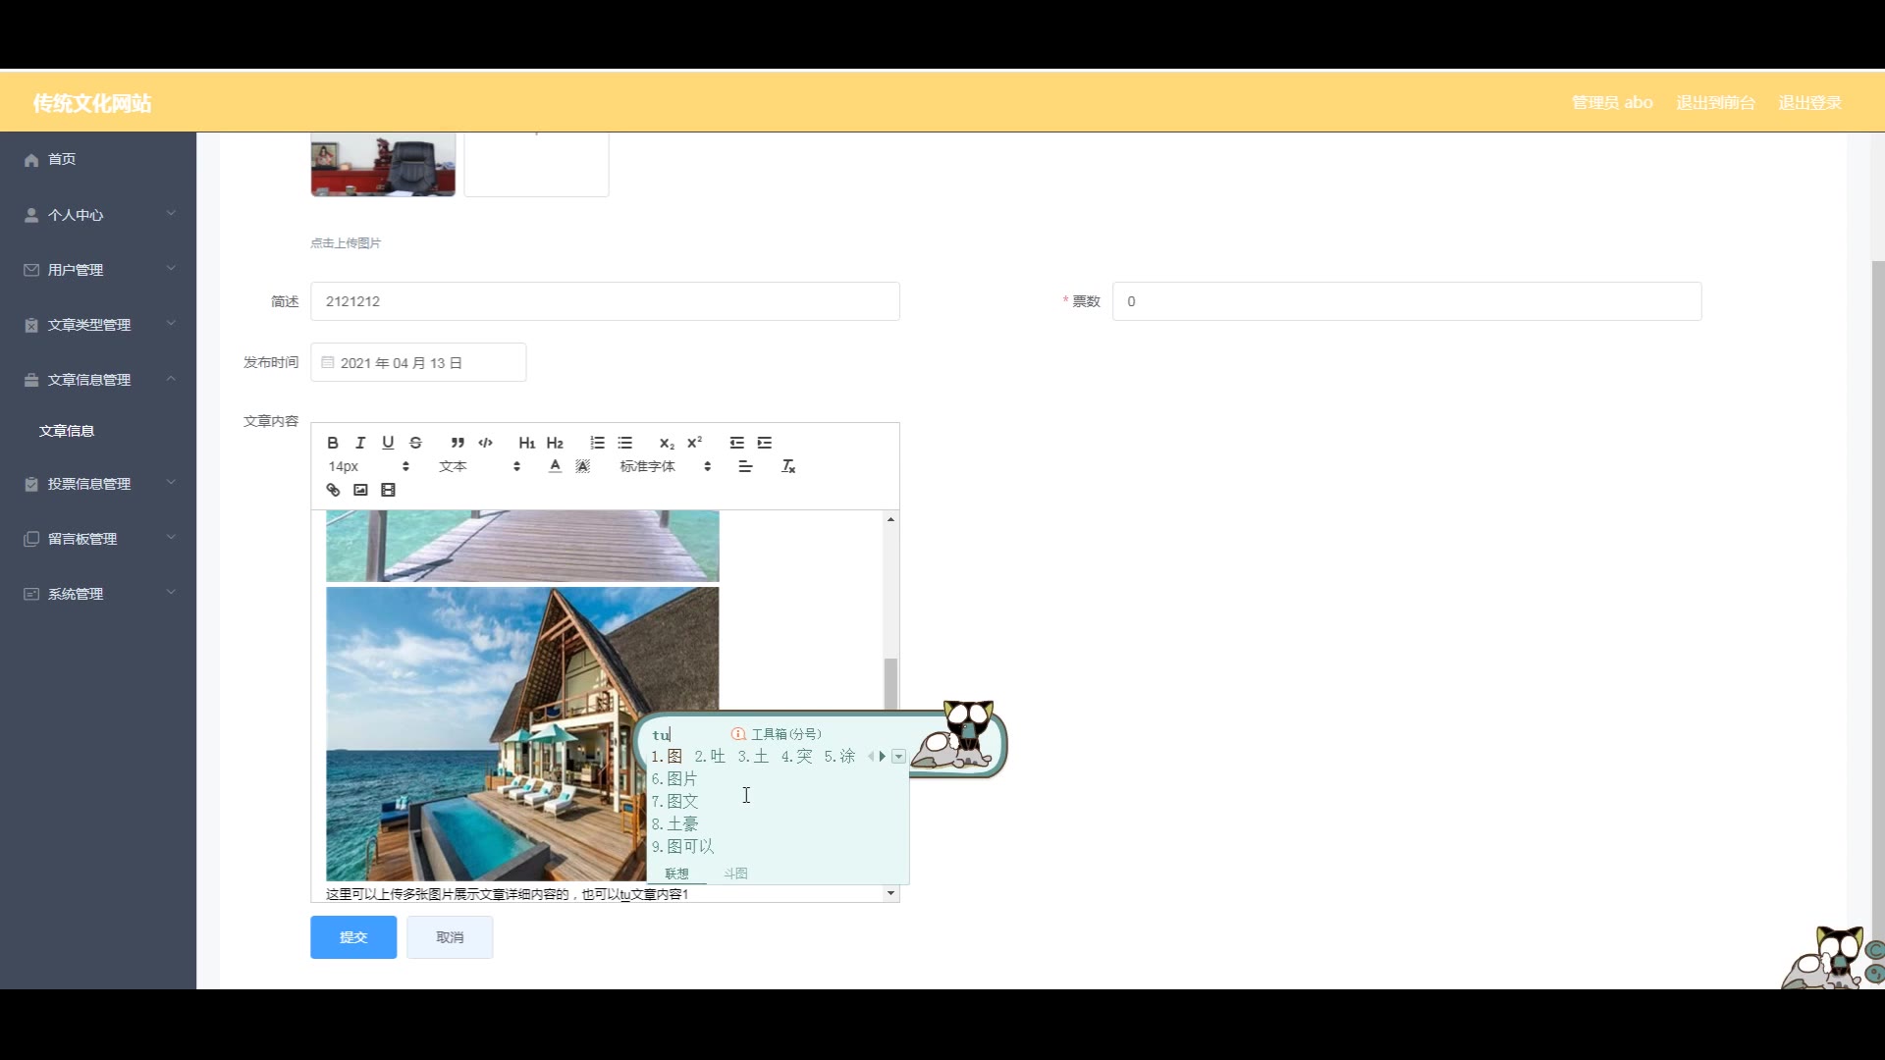Toggle bold formatting in the editor

[x=333, y=443]
